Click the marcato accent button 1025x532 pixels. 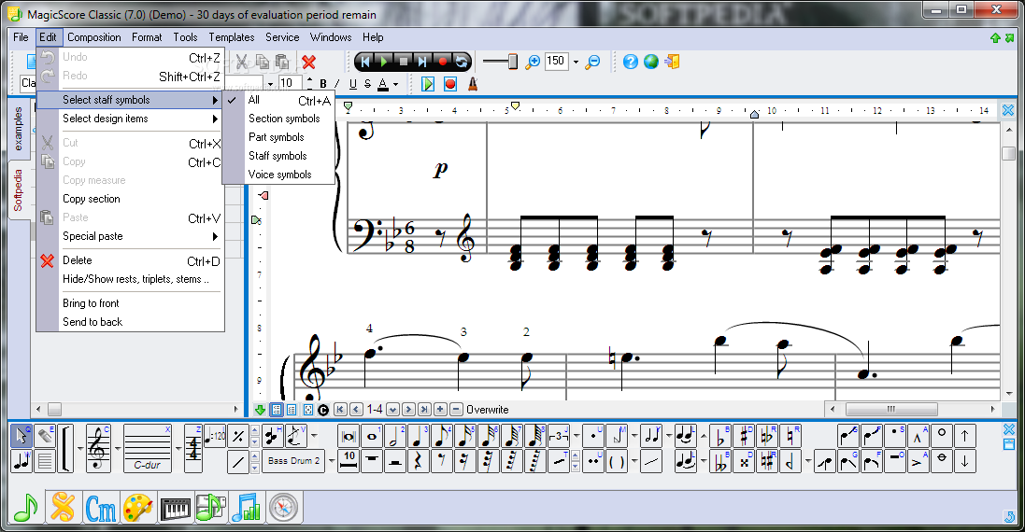pyautogui.click(x=918, y=436)
